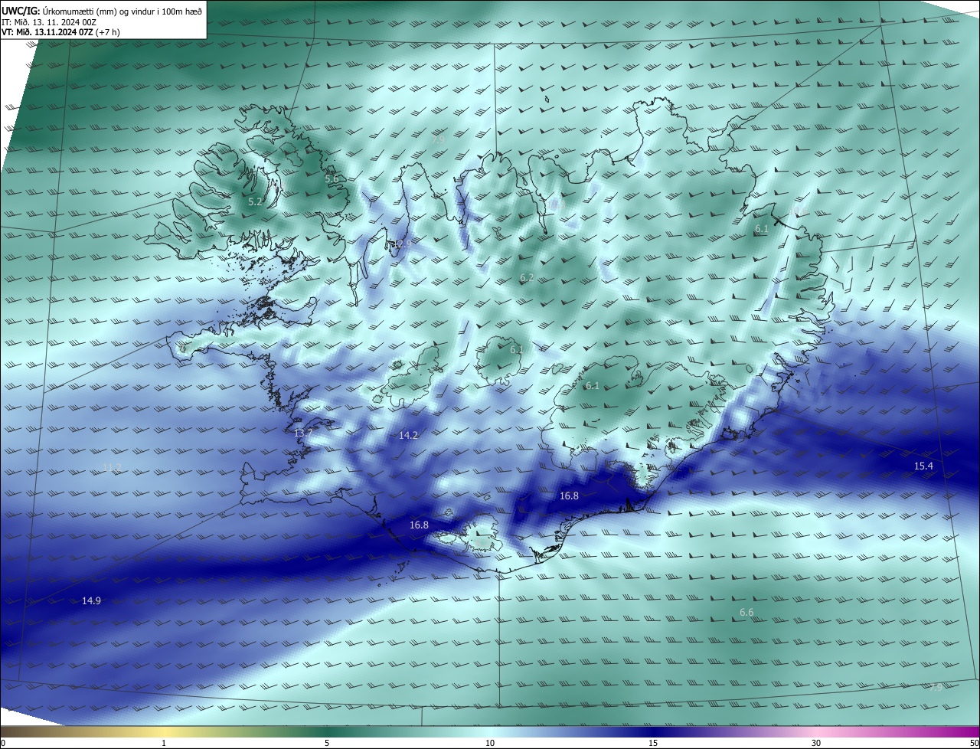Click the 14.9 value label
This screenshot has width=980, height=749.
coord(91,601)
